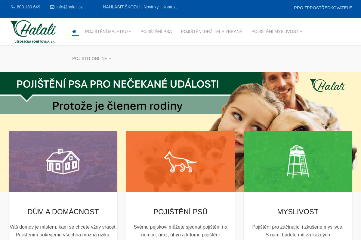Open the homepage via the home icon
361x240 pixels.
pyautogui.click(x=74, y=31)
